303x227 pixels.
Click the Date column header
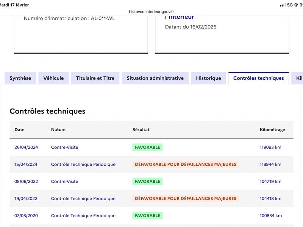click(x=19, y=129)
